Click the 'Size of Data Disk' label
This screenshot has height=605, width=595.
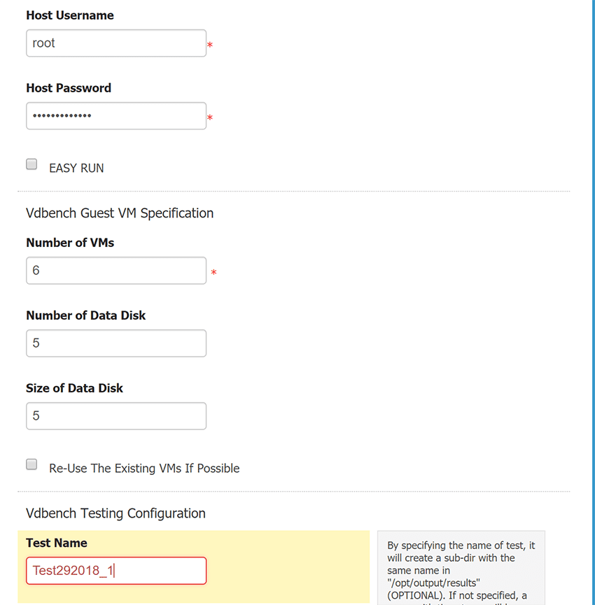click(x=75, y=388)
